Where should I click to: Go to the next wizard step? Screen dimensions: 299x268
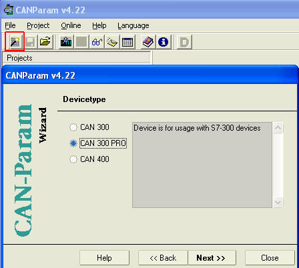(x=212, y=258)
